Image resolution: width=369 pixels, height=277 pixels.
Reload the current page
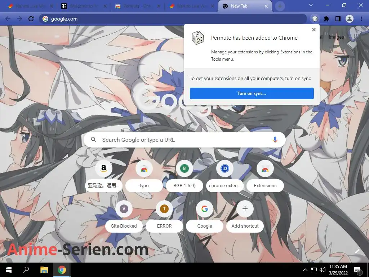(x=31, y=19)
